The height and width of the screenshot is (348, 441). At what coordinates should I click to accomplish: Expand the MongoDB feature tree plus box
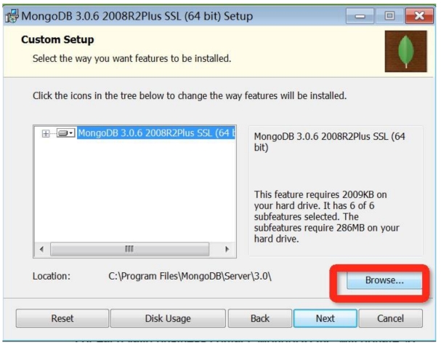tap(46, 133)
